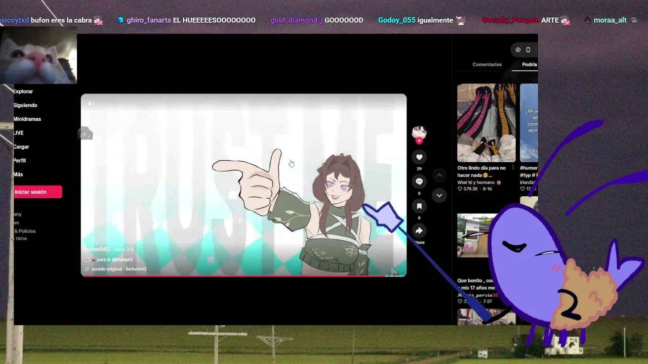This screenshot has height=364, width=648.
Task: Click moraa_alt in the top chat bar
Action: coord(610,20)
